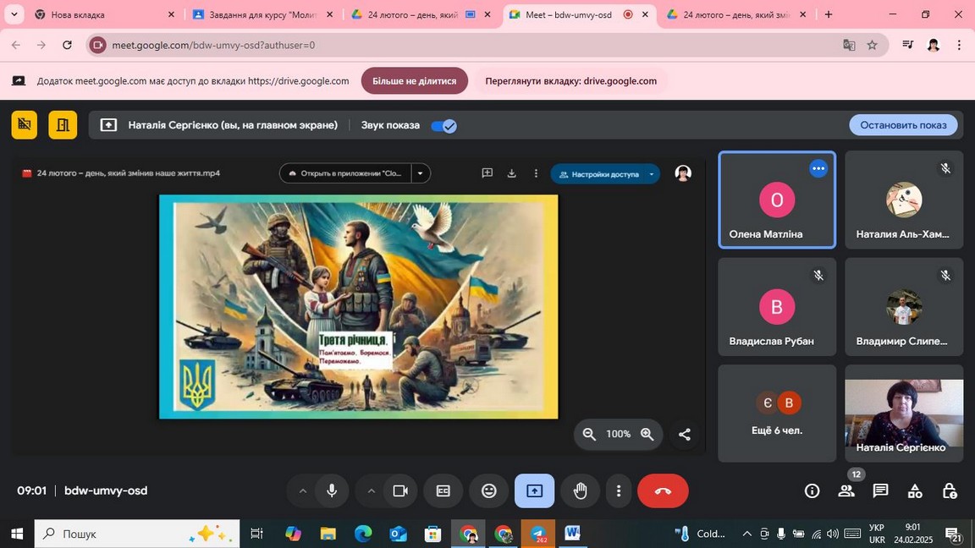Open more options in call controls
975x548 pixels.
click(618, 490)
